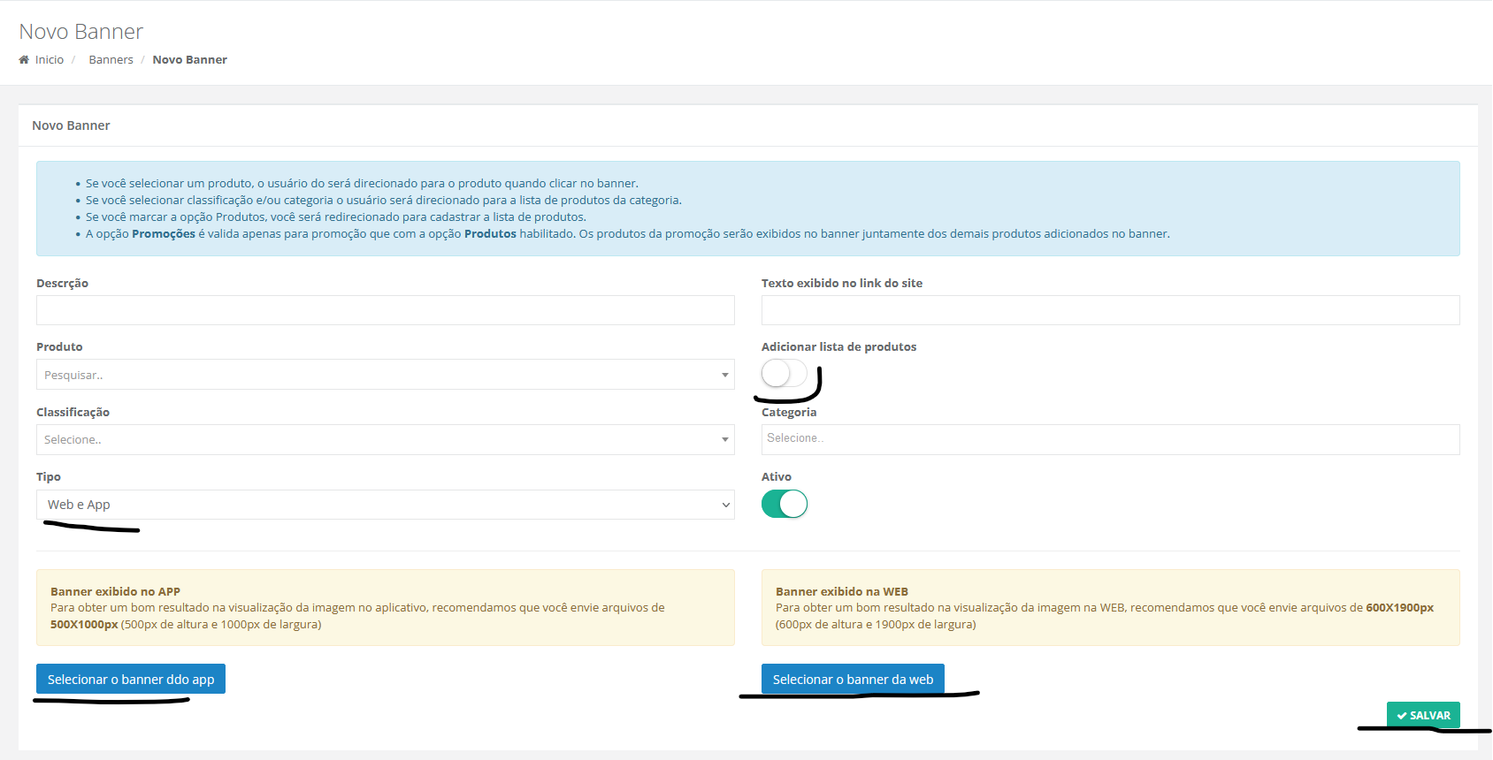1493x760 pixels.
Task: Click Selecionar o banner ddo app button
Action: 131,679
